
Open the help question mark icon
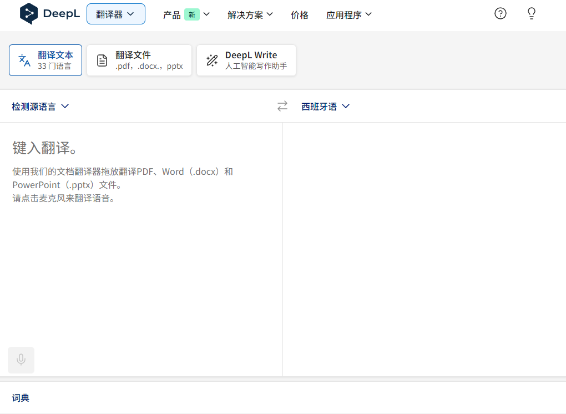[501, 14]
